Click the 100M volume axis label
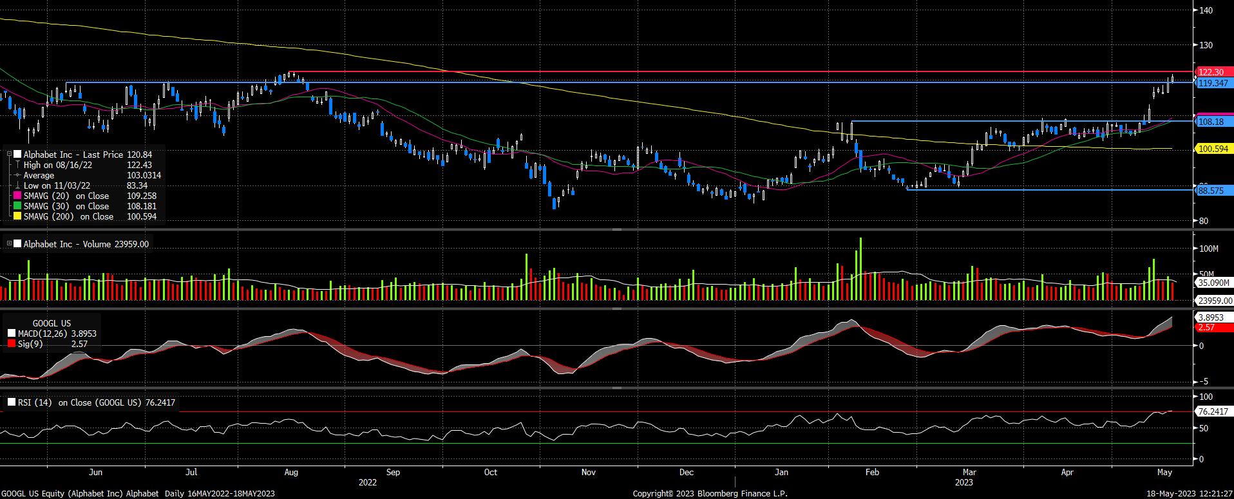1234x499 pixels. click(x=1209, y=249)
